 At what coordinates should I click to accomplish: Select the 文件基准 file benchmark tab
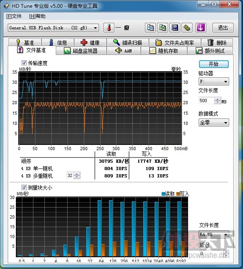(x=32, y=50)
